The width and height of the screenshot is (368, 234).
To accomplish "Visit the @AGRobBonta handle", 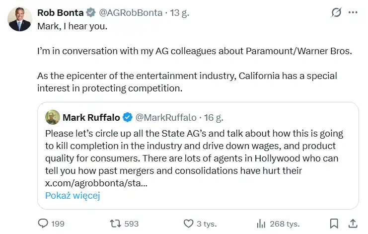I will (133, 13).
